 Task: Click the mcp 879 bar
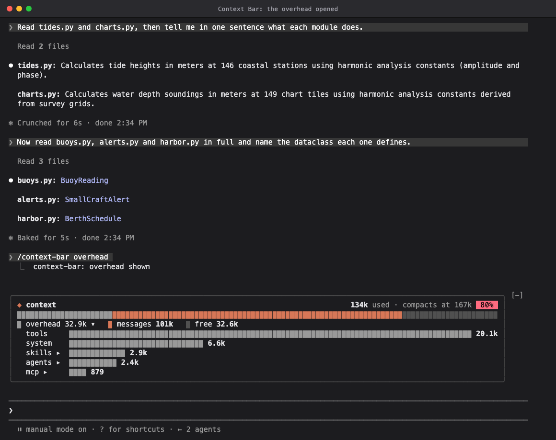pyautogui.click(x=78, y=372)
